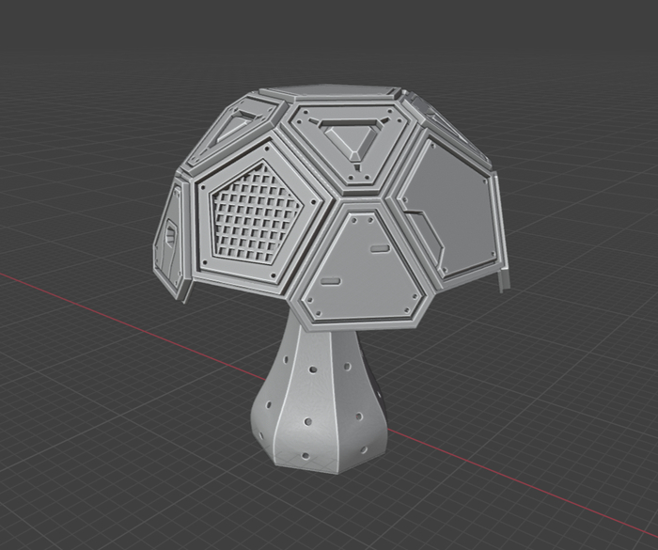Click the pointed bottom-right tip of the dome

coord(500,285)
